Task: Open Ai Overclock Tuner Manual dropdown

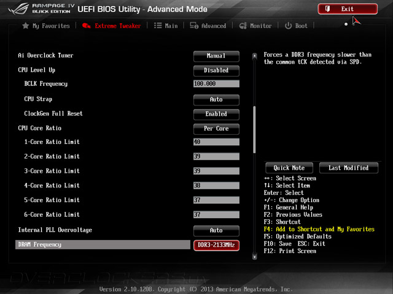Action: click(216, 56)
